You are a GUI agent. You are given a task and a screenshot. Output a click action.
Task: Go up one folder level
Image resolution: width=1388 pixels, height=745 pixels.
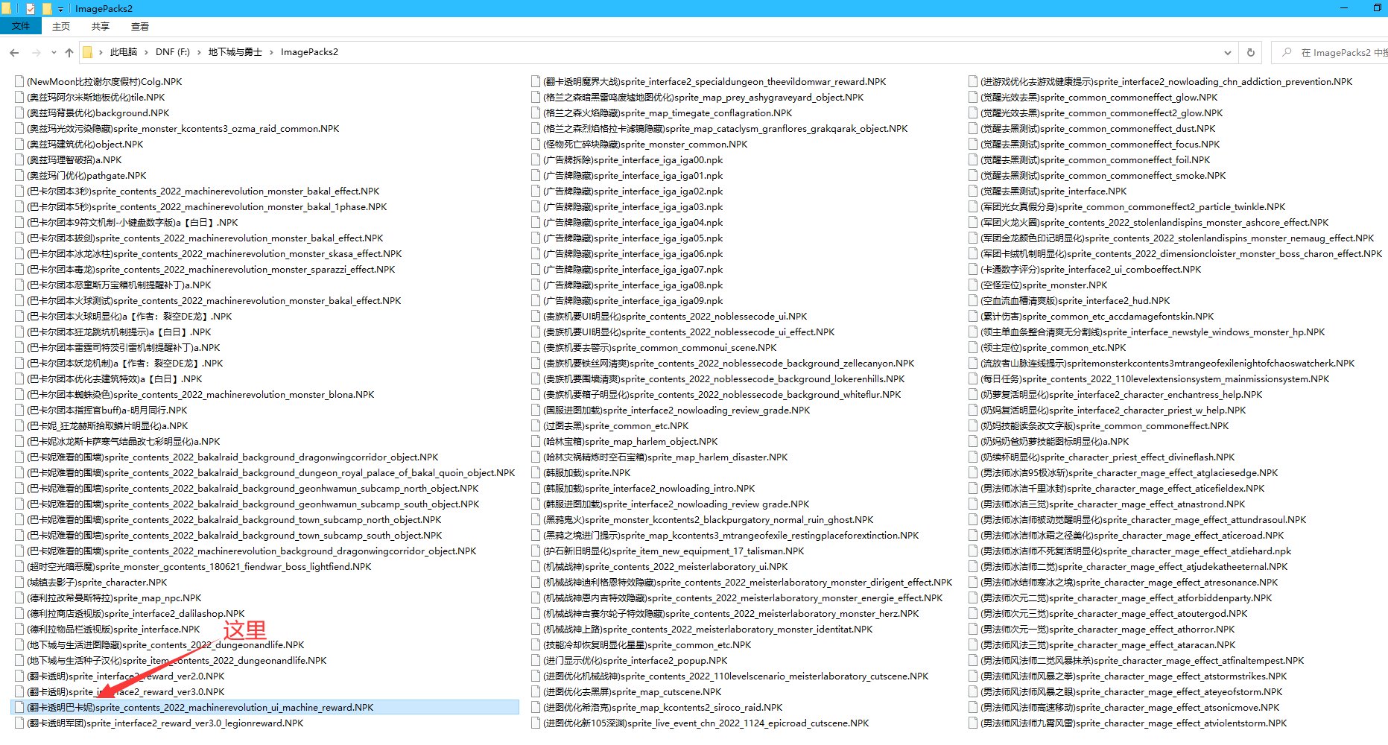tap(69, 52)
